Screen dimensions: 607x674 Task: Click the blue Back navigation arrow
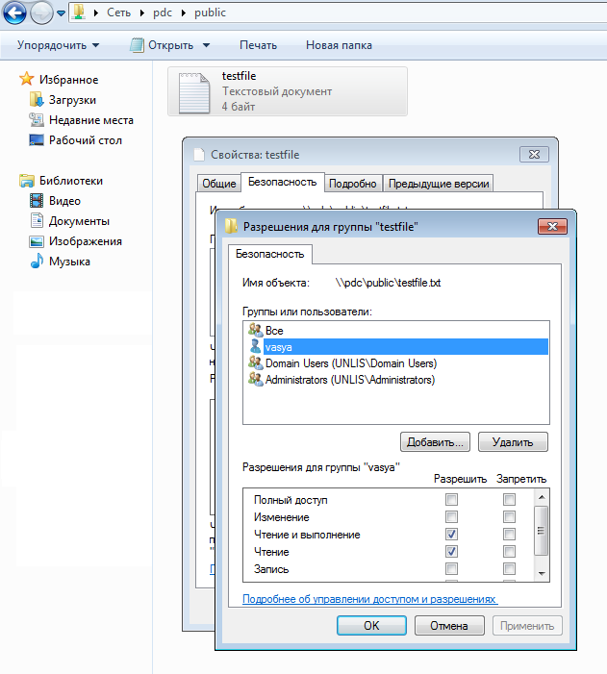14,12
